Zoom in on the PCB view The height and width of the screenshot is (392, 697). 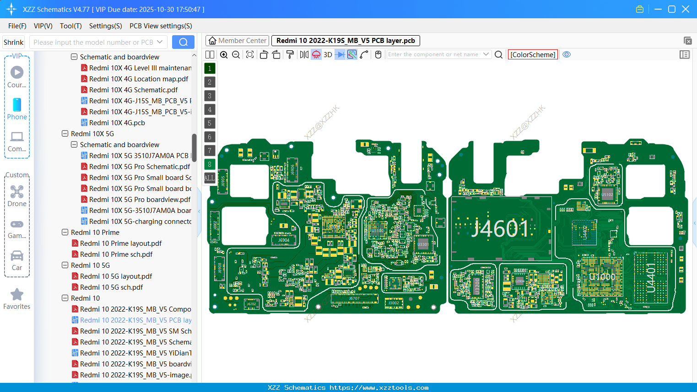pyautogui.click(x=224, y=54)
